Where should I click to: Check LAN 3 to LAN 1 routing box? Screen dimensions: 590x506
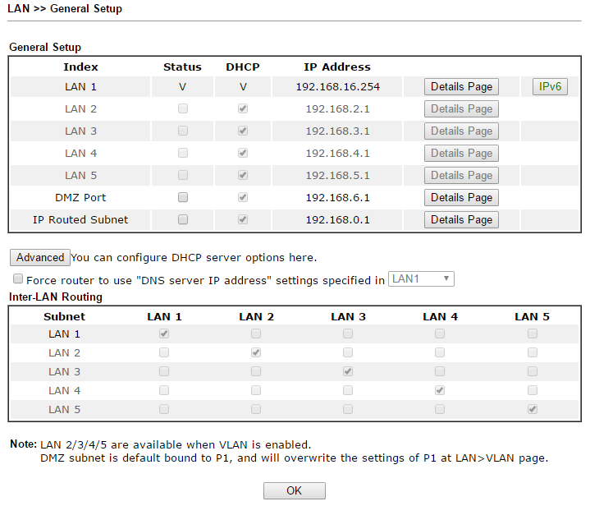coord(164,371)
